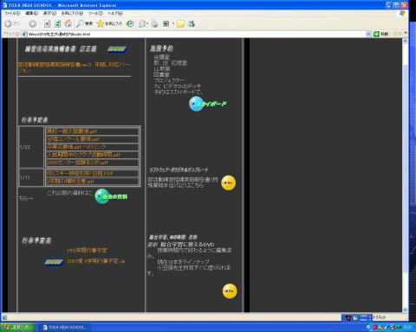Open the Favorites star button
Screen dimensions: 416x332
click(x=109, y=24)
